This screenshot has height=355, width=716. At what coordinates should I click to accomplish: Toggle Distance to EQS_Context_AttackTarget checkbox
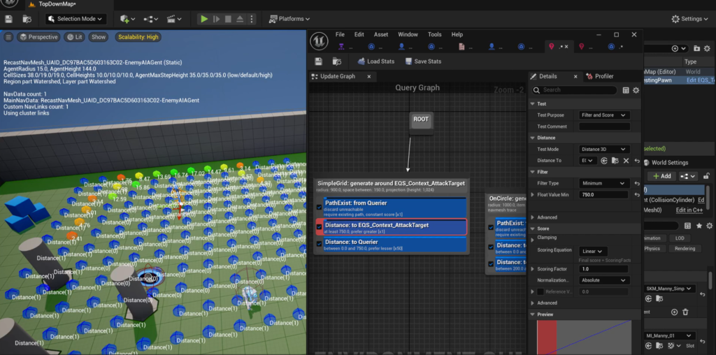pos(320,226)
